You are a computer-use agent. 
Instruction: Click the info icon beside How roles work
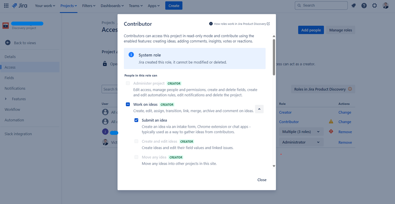click(211, 24)
